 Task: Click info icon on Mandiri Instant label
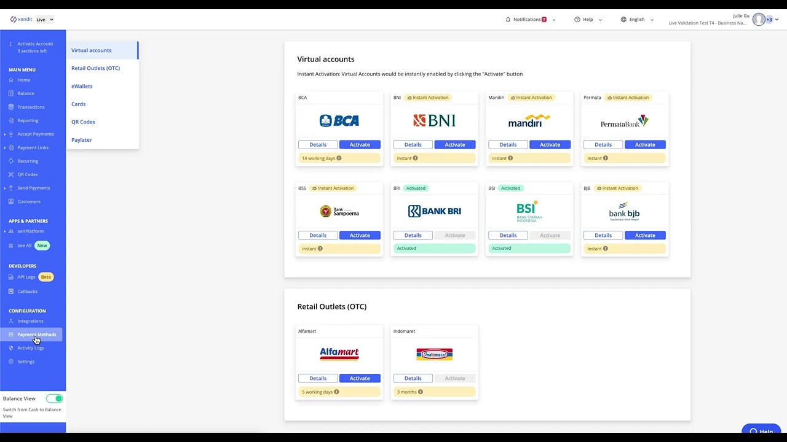pos(510,158)
